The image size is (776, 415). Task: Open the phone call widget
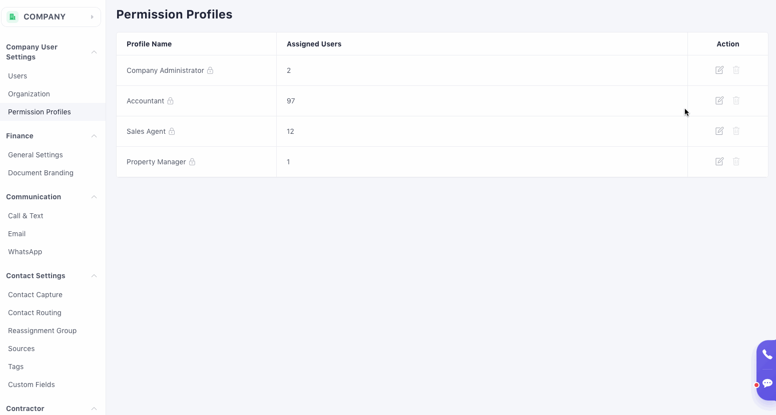(767, 355)
